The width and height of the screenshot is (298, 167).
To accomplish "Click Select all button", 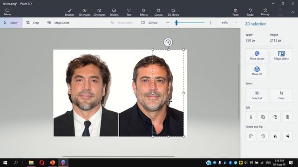I will pyautogui.click(x=257, y=95).
